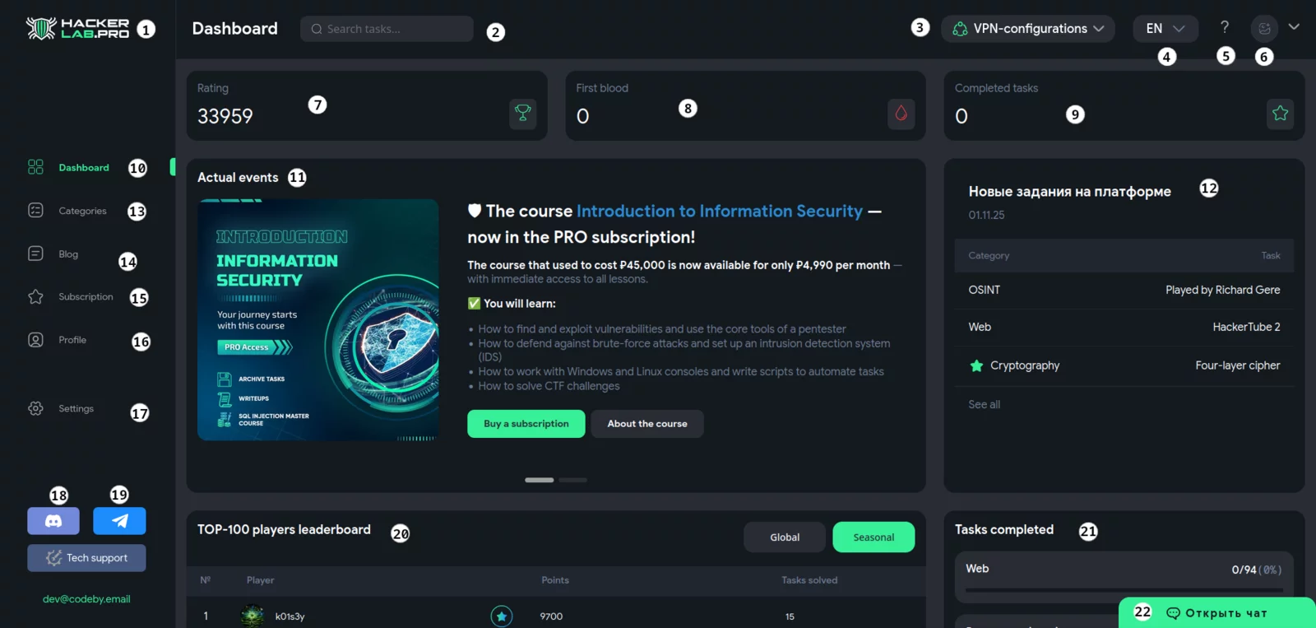Click the Blog sidebar icon

(35, 254)
